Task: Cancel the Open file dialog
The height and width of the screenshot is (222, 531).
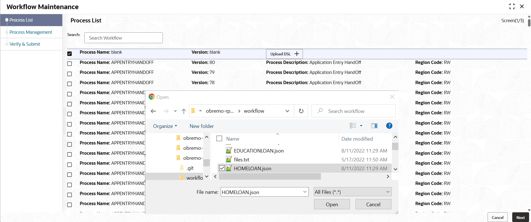Action: coord(373,204)
